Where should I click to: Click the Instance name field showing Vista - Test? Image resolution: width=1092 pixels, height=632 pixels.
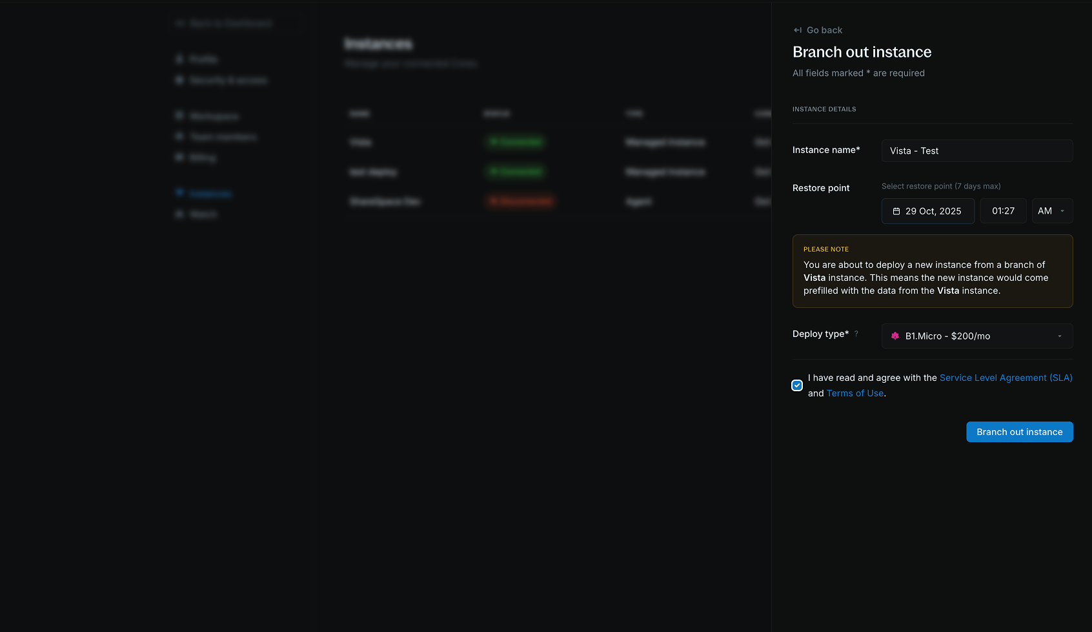pos(976,150)
